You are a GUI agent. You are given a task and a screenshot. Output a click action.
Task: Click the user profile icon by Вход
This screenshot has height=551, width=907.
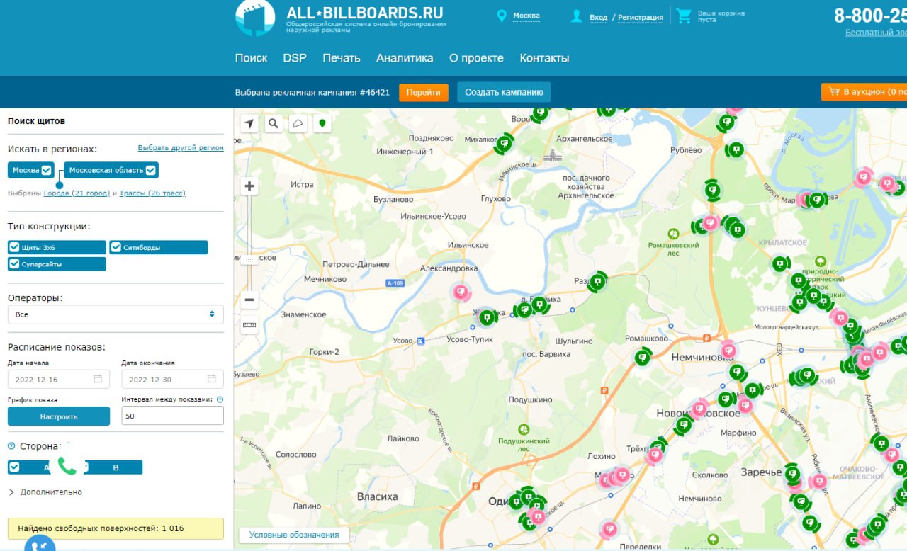tap(577, 16)
